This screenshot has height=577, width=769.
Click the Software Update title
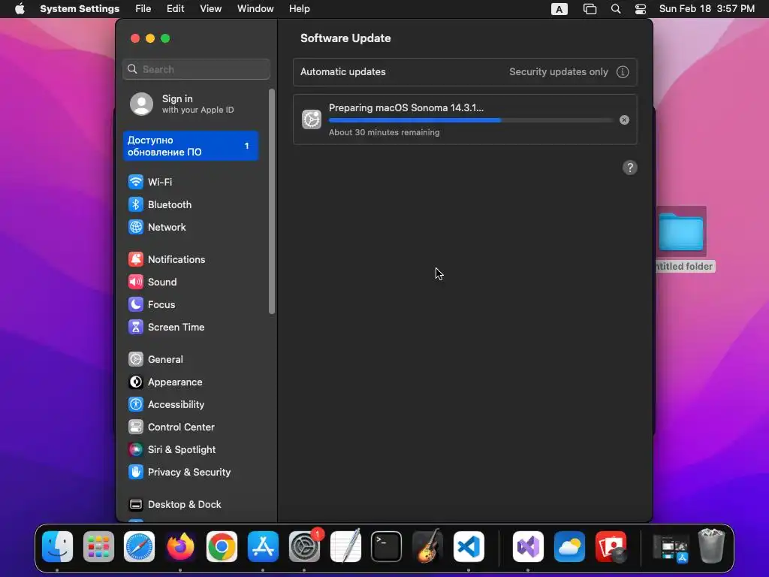(345, 38)
